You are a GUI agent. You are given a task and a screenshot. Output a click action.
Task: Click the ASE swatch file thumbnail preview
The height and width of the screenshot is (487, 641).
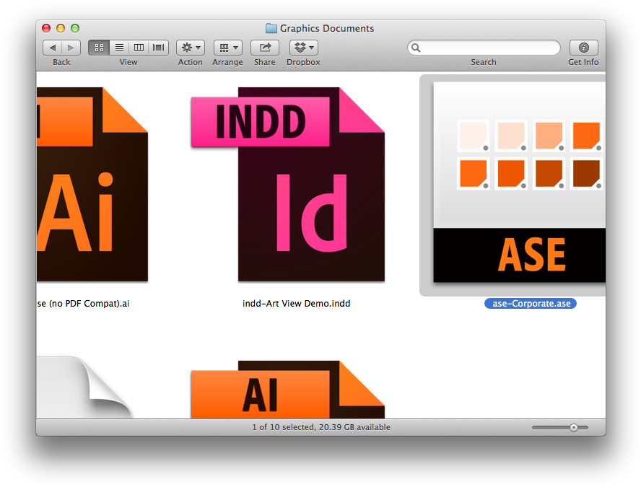point(520,182)
